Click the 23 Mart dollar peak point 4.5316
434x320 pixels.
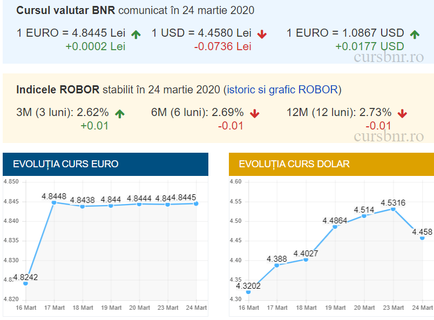[393, 209]
